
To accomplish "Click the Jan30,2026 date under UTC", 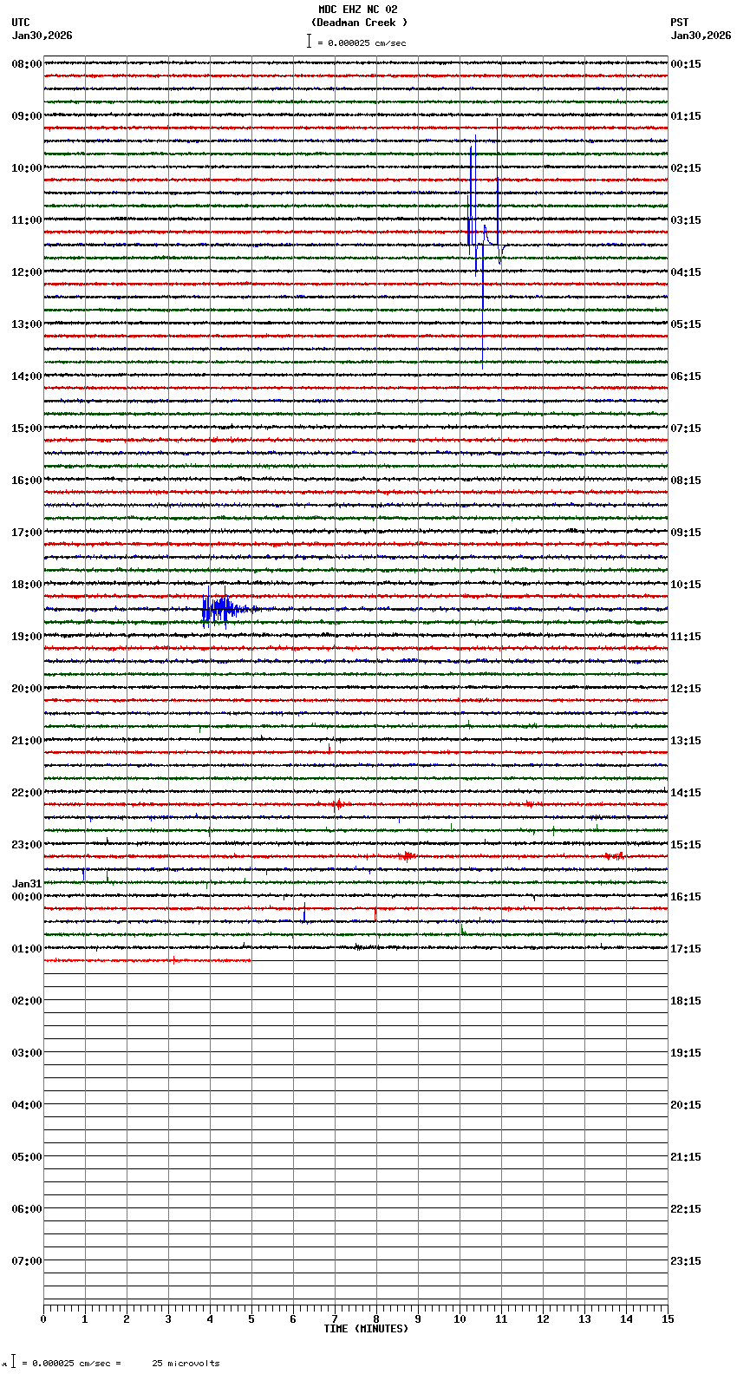I will (42, 36).
